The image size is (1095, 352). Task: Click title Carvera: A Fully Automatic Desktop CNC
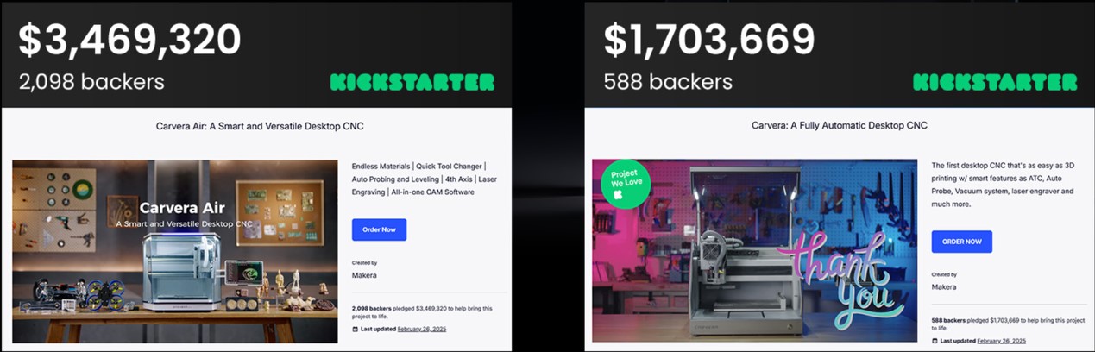coord(840,125)
